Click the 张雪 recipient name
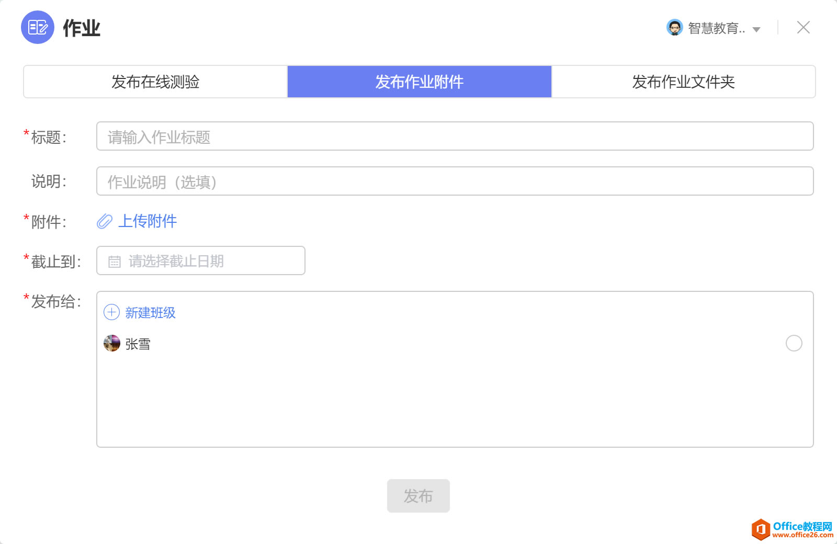This screenshot has height=544, width=837. [138, 344]
